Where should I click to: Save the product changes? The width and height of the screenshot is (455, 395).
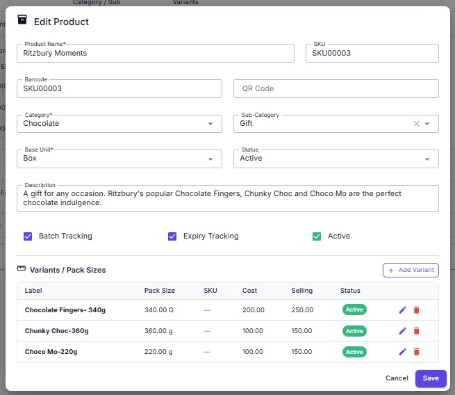tap(431, 378)
